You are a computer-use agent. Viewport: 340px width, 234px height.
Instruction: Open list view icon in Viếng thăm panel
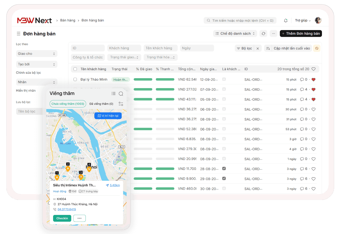[x=113, y=94]
